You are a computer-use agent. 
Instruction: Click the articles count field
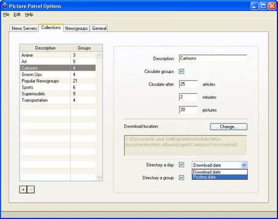click(x=188, y=84)
